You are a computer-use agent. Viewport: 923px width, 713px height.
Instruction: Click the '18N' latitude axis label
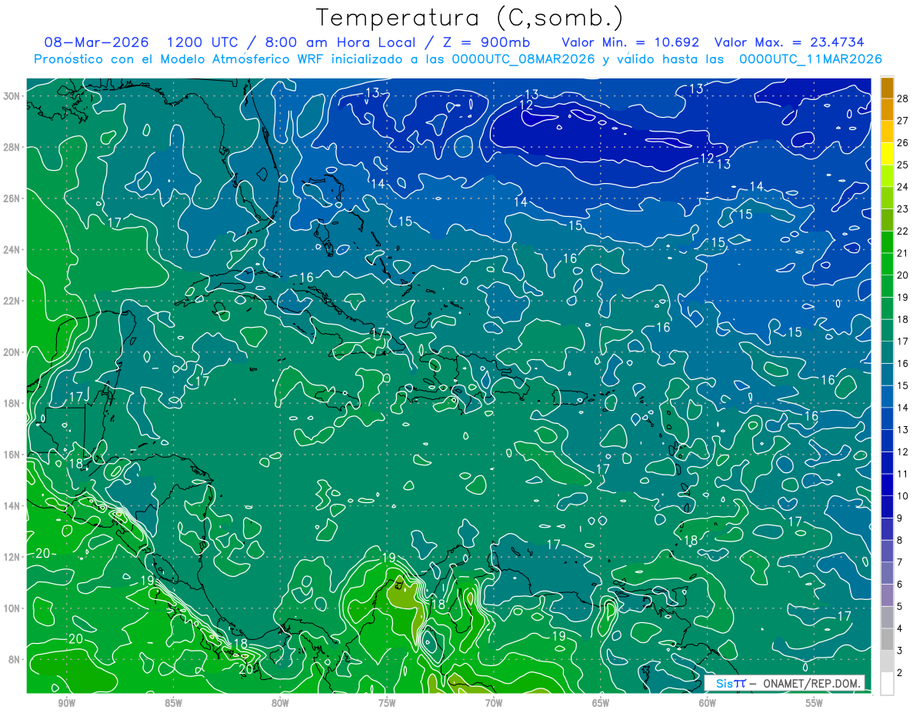(13, 403)
